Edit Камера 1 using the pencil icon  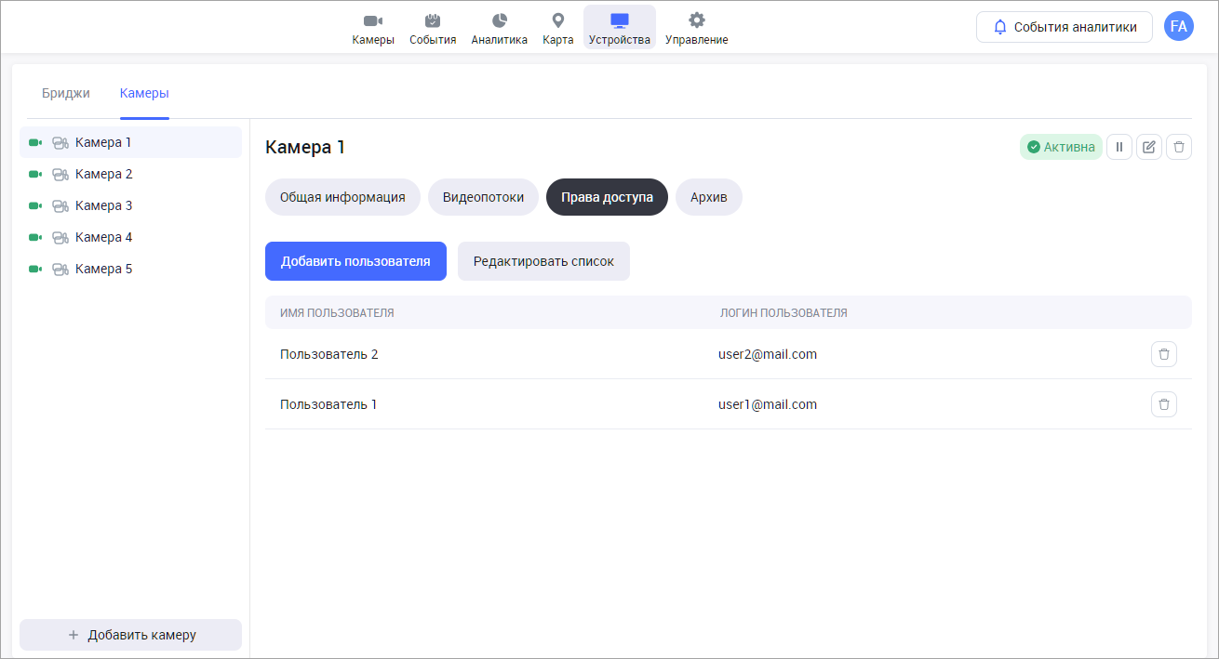(x=1149, y=147)
